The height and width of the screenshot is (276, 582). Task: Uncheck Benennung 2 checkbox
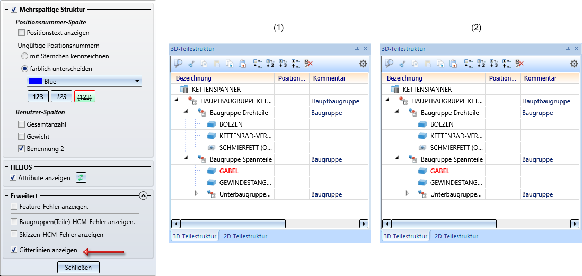22,149
